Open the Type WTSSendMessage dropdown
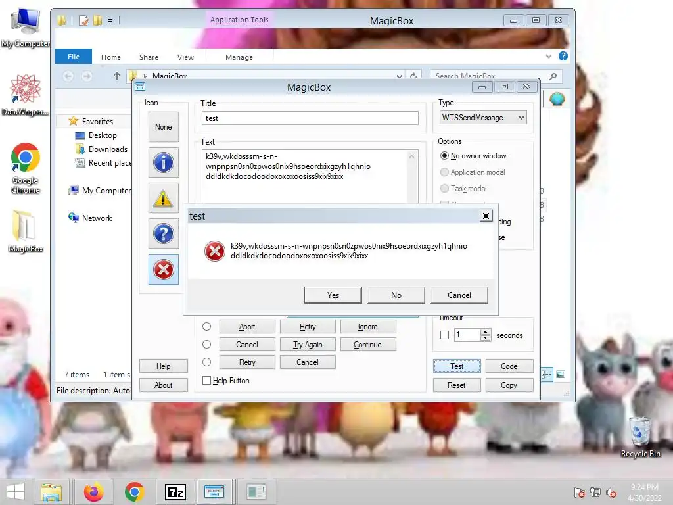 pos(483,118)
